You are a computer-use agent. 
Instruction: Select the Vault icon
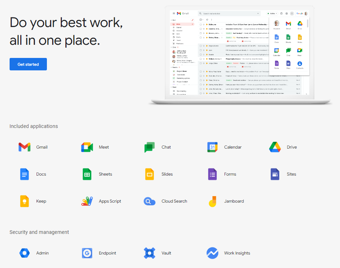[150, 253]
